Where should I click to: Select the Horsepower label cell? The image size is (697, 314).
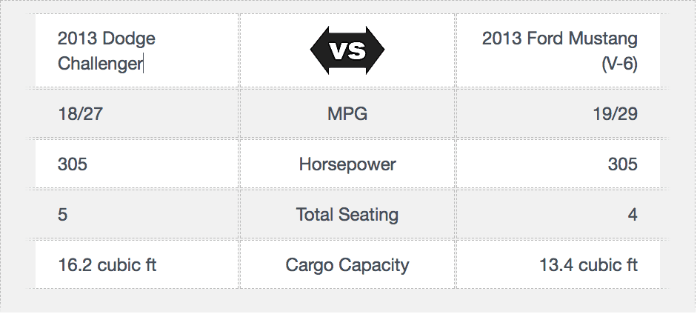pos(347,164)
